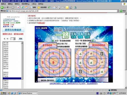The height and width of the screenshot is (95, 127).
Task: Expand the tail number dropdown
Action: 14,39
